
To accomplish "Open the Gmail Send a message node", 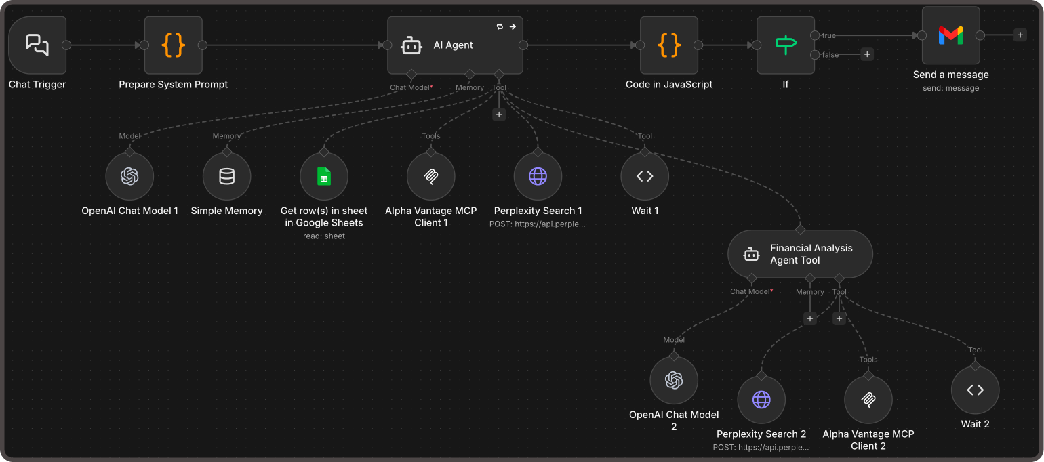I will click(950, 35).
